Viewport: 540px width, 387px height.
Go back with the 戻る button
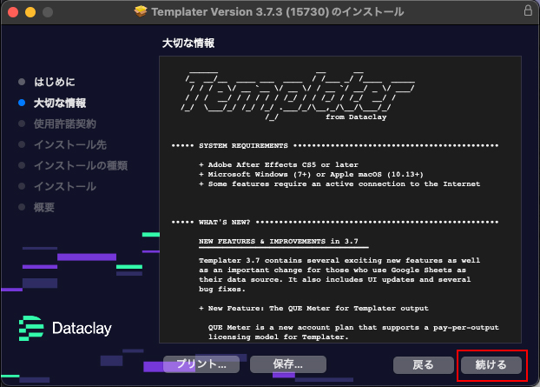[x=424, y=364]
